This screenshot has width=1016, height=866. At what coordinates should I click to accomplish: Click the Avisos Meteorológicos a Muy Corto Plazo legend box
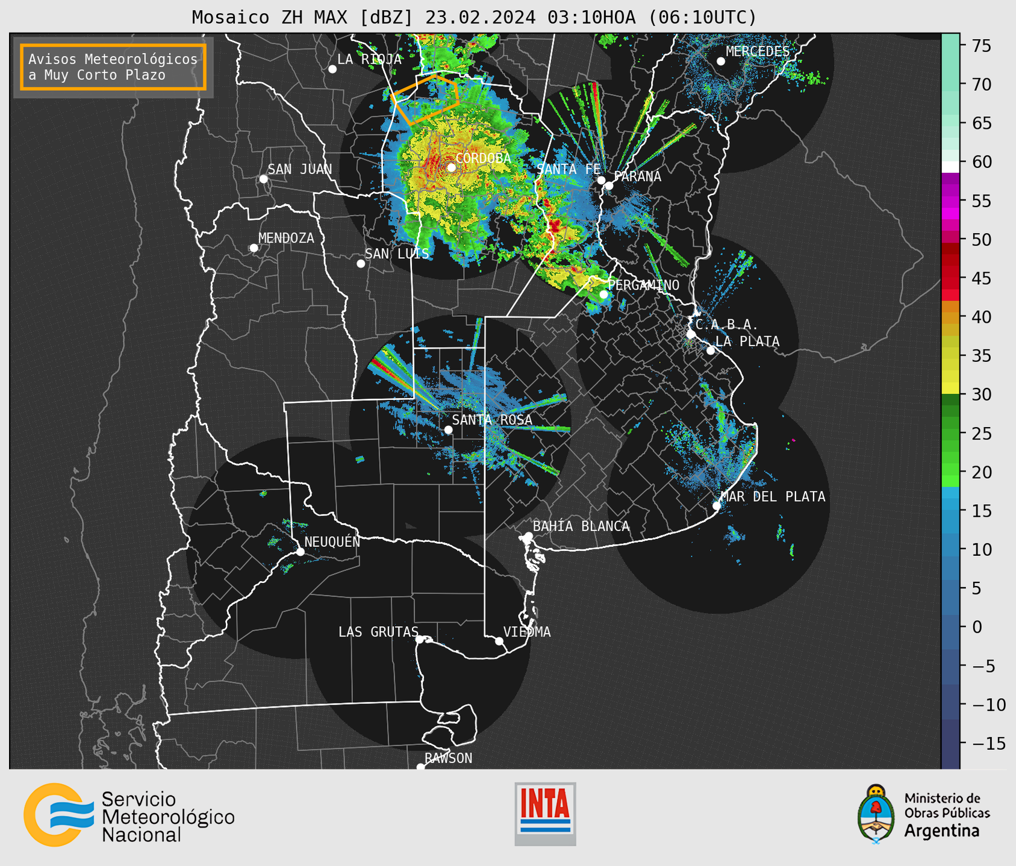(113, 67)
